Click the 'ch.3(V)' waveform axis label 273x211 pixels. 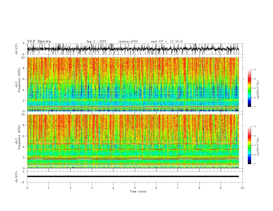17,177
